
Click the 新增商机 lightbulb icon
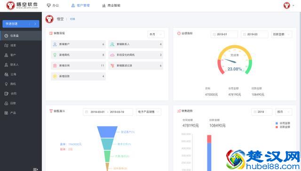[x=55, y=55]
